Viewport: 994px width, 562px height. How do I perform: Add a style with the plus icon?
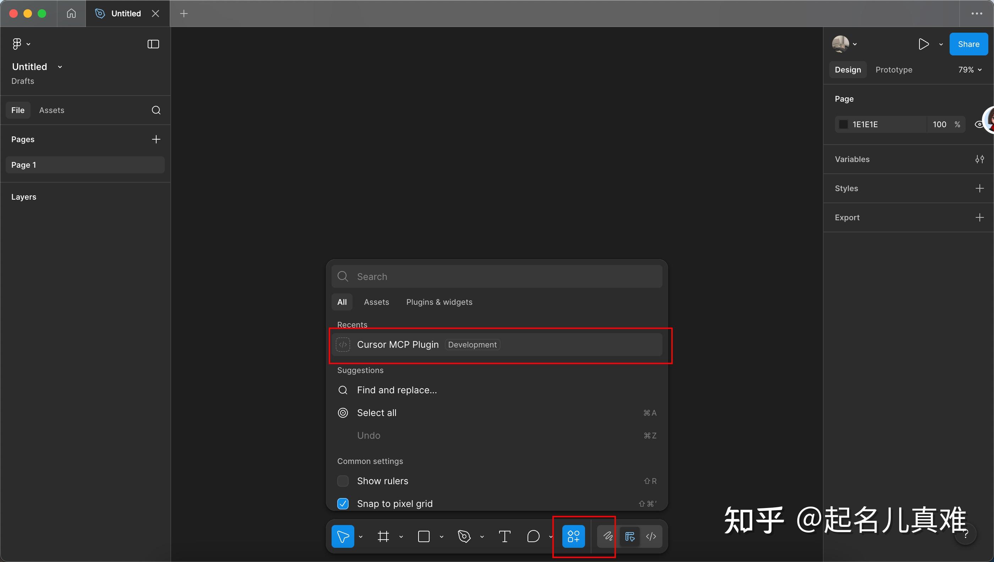[x=979, y=188]
